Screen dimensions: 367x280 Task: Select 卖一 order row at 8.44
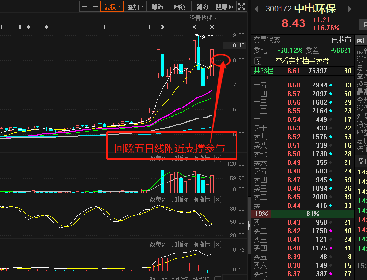click(x=302, y=205)
